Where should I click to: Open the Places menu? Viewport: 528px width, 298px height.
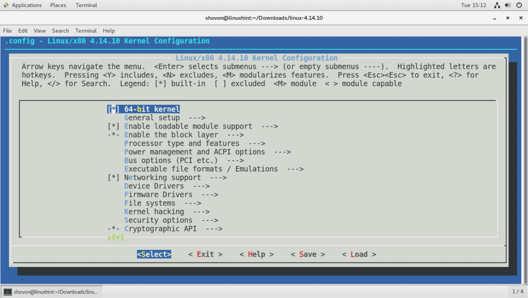point(58,5)
